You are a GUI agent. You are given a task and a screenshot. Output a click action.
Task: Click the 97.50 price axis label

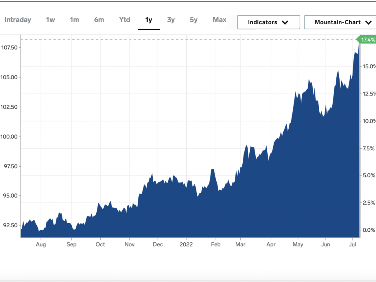click(11, 166)
